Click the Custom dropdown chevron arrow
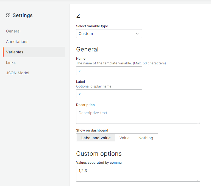This screenshot has height=186, width=211. pyautogui.click(x=137, y=34)
